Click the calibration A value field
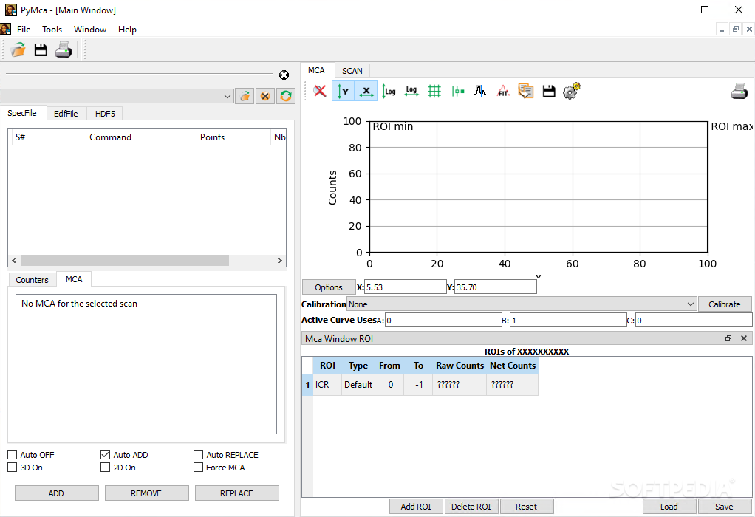Image resolution: width=755 pixels, height=517 pixels. point(443,321)
